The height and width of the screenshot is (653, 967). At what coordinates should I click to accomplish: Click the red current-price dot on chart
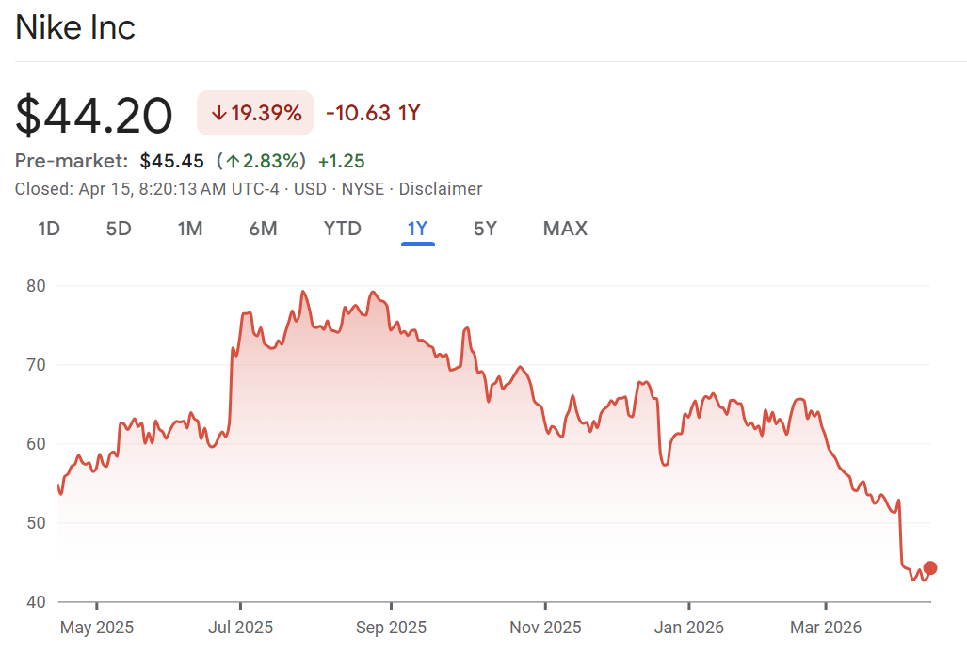tap(930, 567)
